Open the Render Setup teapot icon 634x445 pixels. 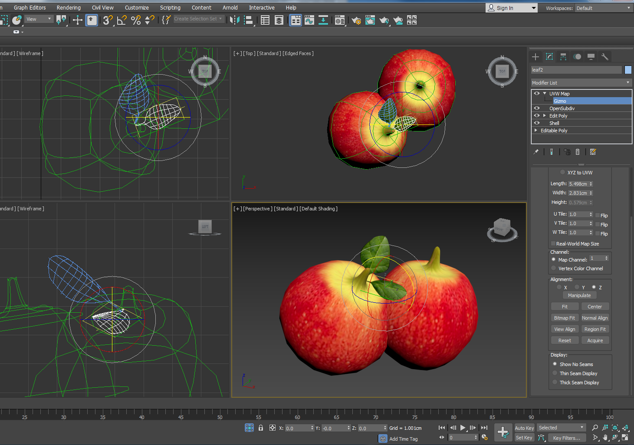[x=356, y=20]
